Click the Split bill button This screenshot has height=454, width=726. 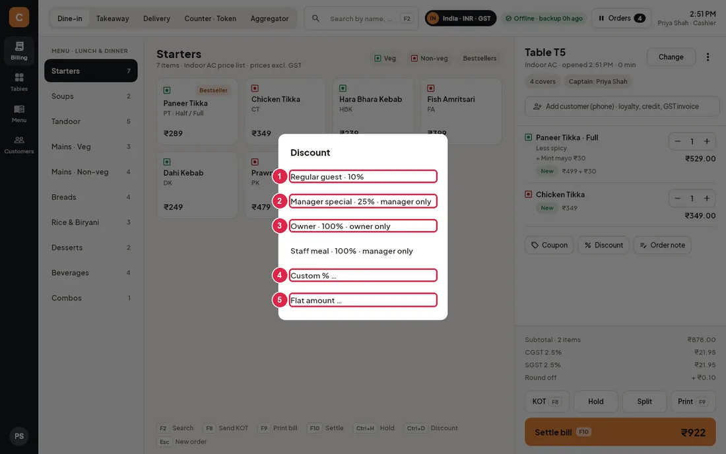[645, 401]
